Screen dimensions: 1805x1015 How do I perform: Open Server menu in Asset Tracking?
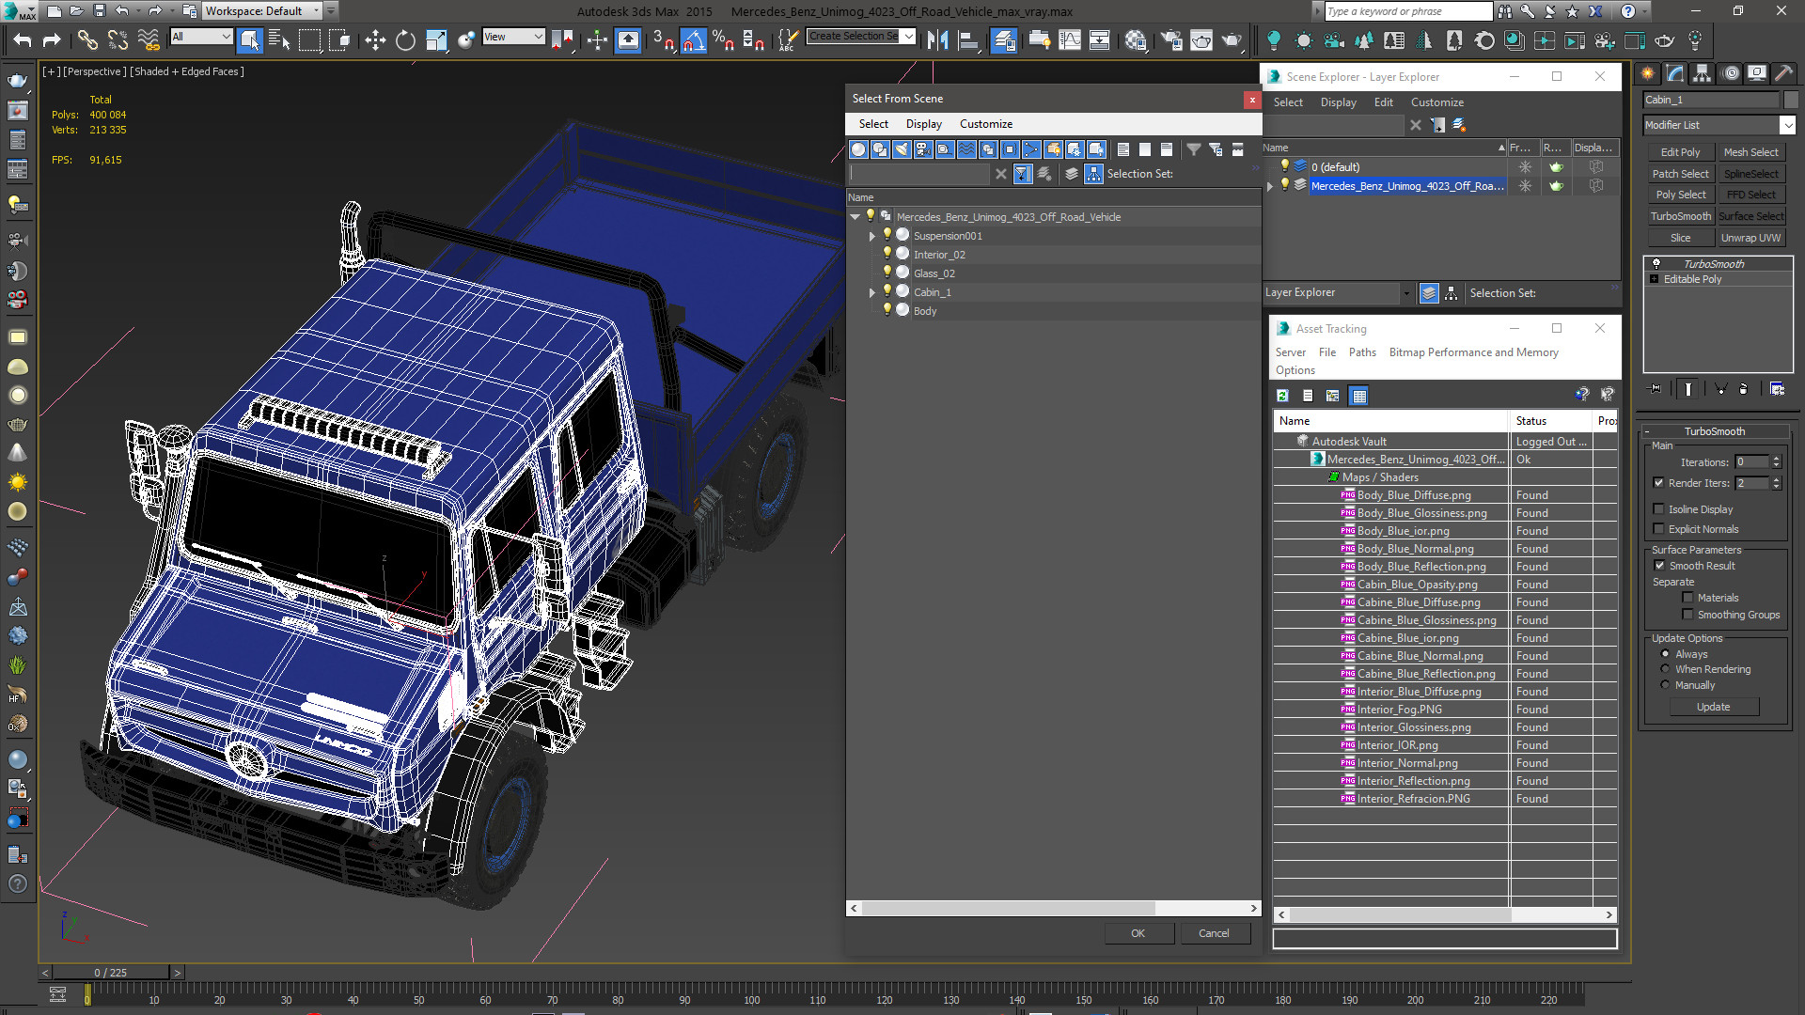coord(1290,352)
